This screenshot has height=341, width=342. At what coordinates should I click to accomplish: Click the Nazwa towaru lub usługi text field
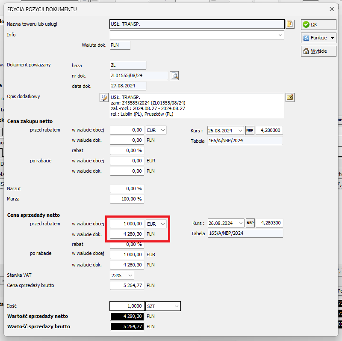[197, 24]
